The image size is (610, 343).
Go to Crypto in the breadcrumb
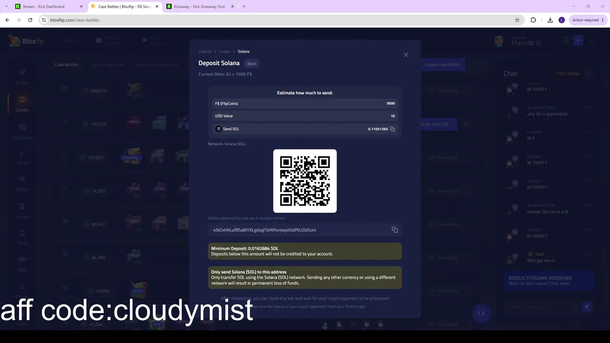(x=224, y=51)
